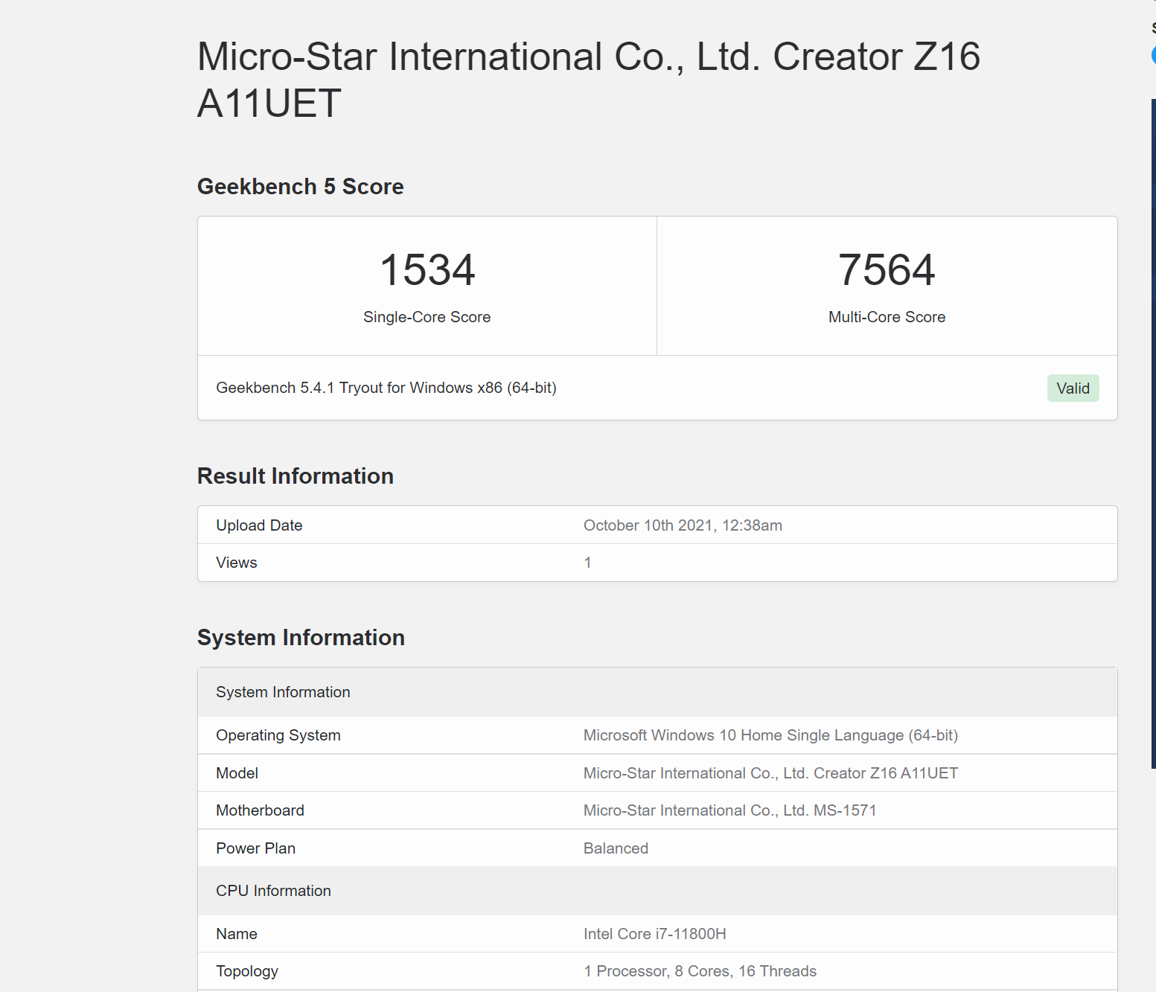Select the Balanced power plan value

616,848
